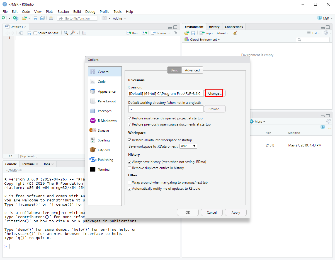Click the Environment pane search box

(x=313, y=40)
